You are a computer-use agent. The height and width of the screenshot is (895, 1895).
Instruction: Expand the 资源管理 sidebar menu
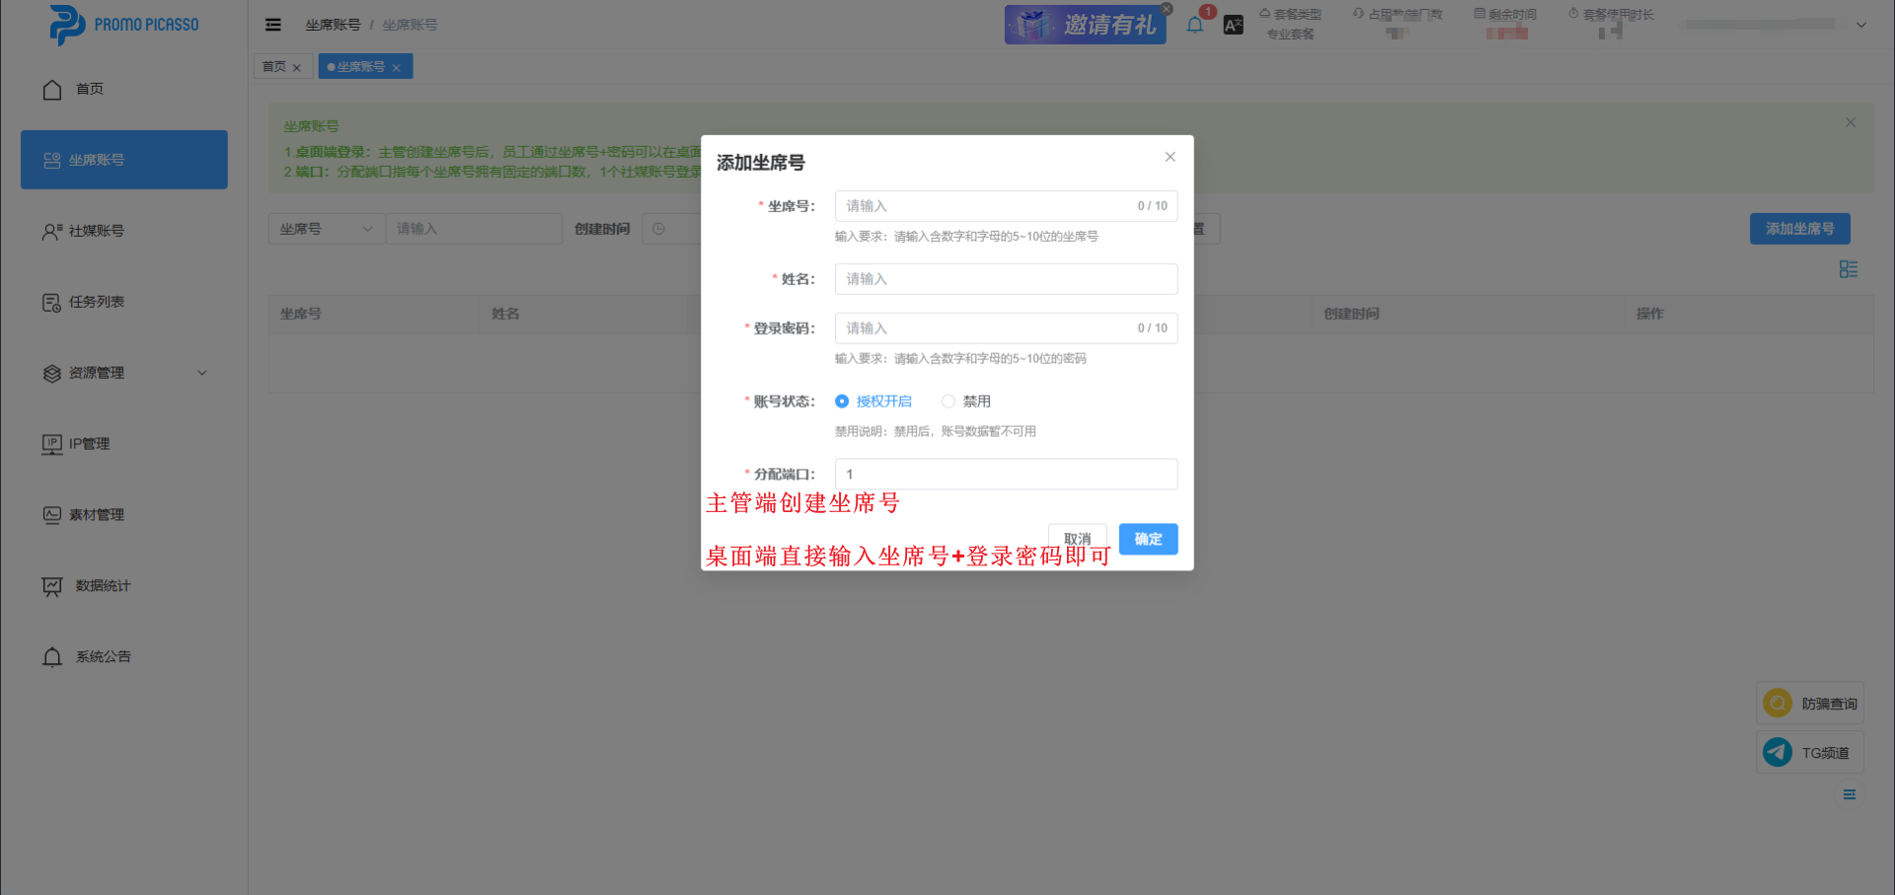point(123,373)
